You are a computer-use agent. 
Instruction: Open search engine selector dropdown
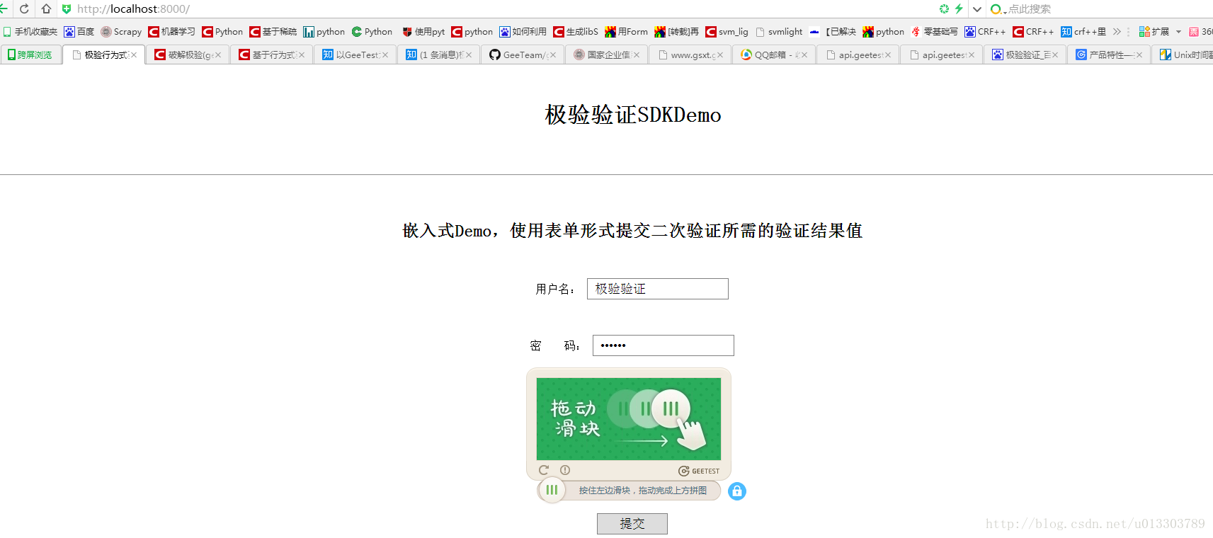(998, 9)
